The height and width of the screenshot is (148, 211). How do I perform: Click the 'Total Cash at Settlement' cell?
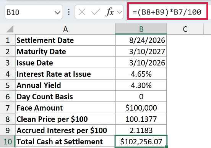point(65,142)
